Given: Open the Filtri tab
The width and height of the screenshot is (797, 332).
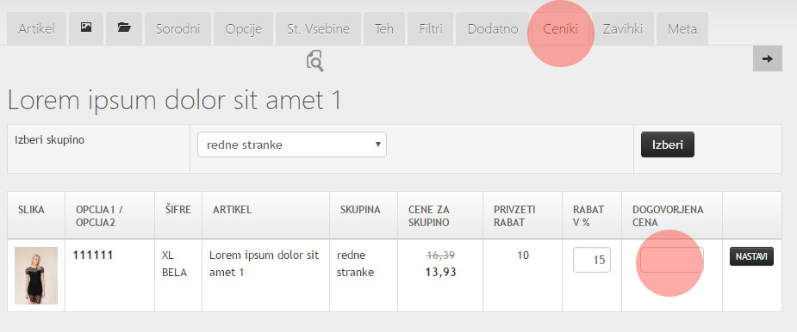Looking at the screenshot, I should coord(431,28).
